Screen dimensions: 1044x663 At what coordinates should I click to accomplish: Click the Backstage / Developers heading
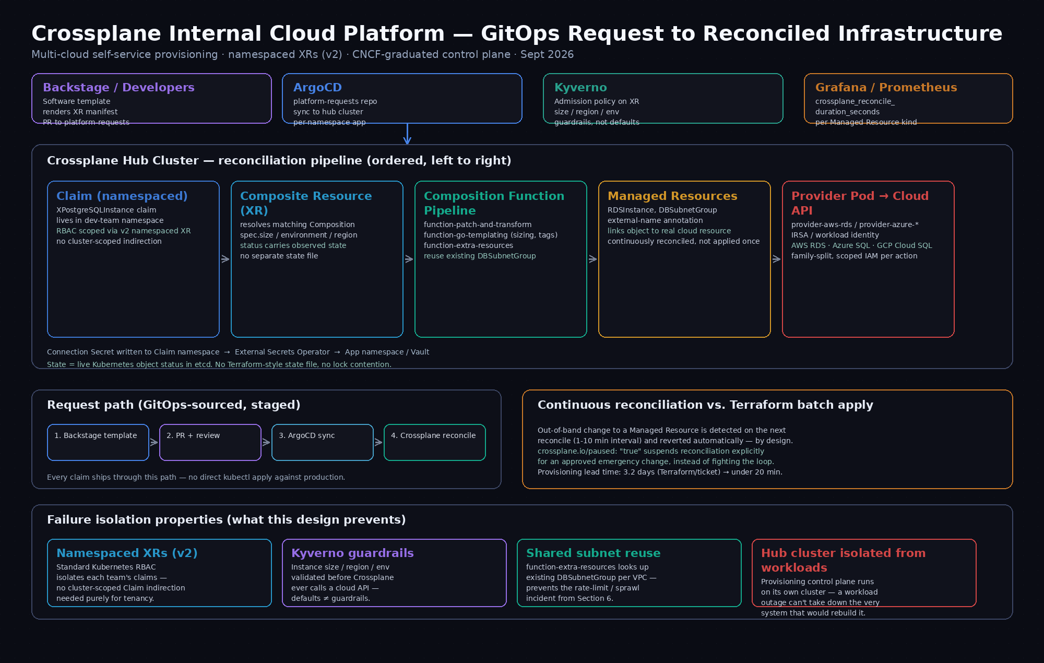(118, 88)
